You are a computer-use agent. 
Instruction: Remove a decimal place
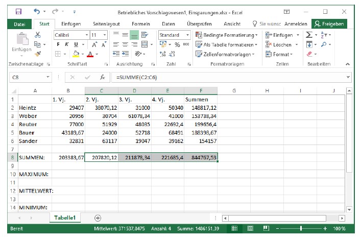172,54
